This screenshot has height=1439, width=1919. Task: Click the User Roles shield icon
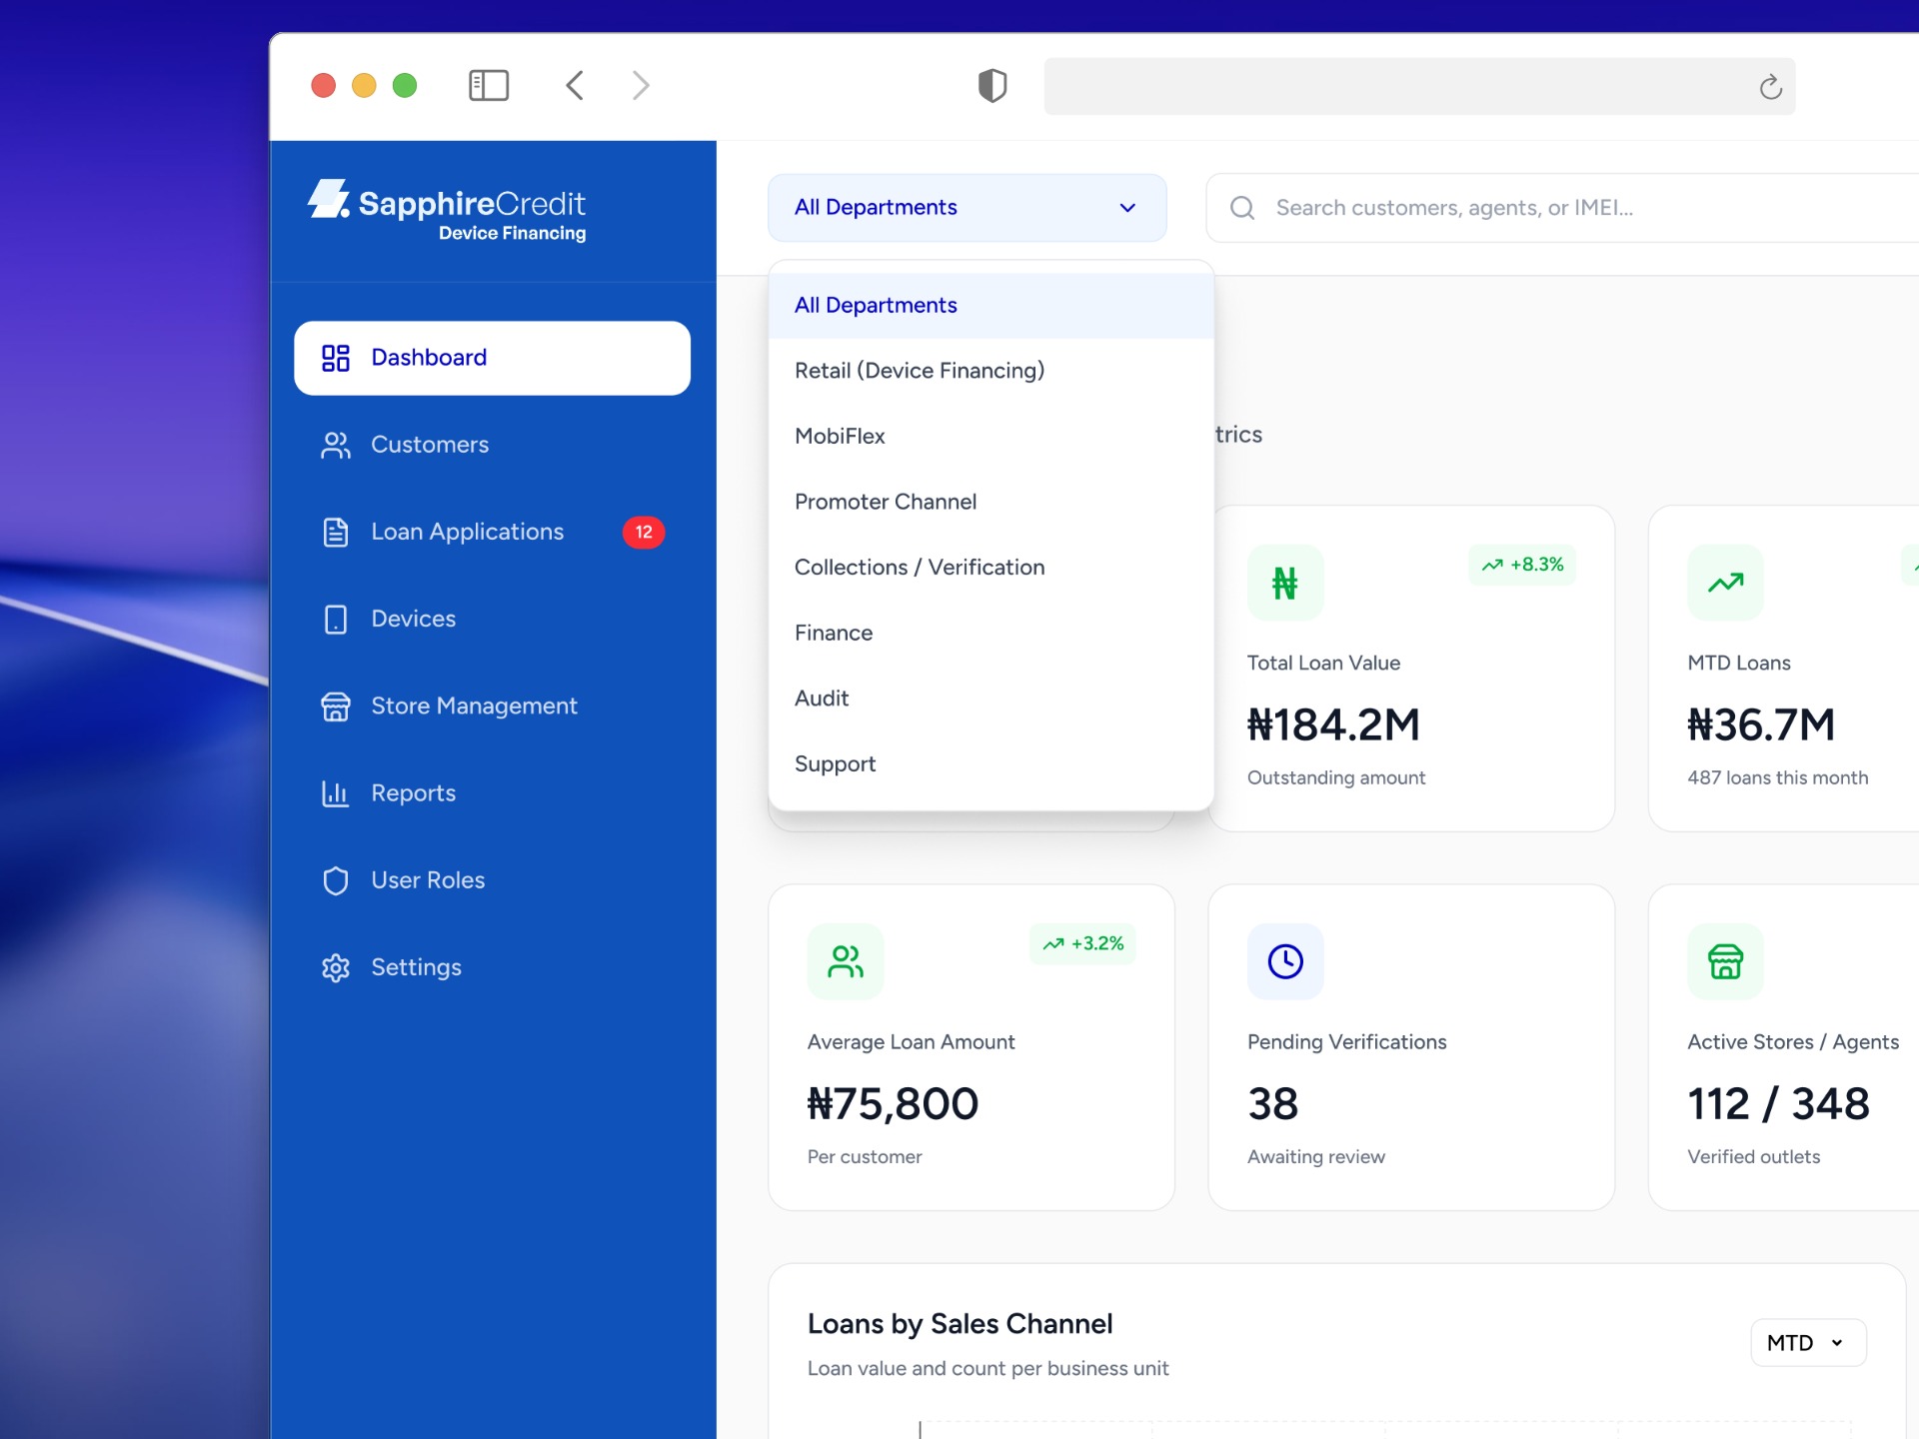(335, 880)
